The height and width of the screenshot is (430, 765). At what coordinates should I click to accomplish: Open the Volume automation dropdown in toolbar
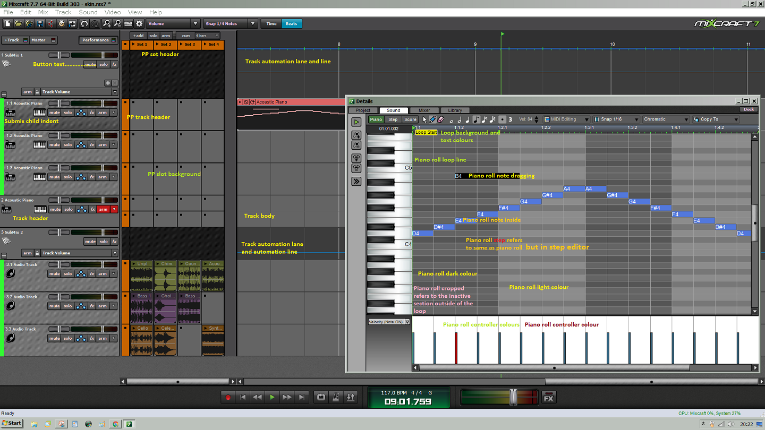[173, 23]
